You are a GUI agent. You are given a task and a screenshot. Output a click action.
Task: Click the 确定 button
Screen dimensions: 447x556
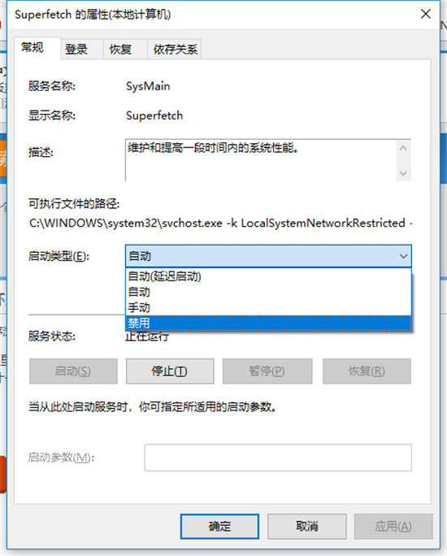[219, 526]
